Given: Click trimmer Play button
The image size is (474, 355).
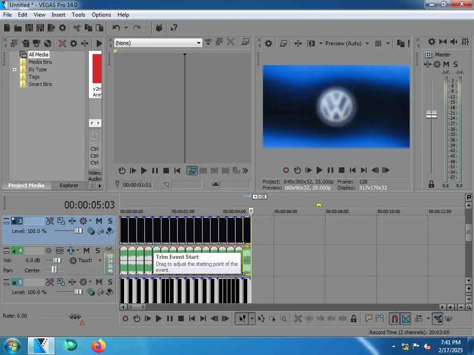Looking at the screenshot, I should pyautogui.click(x=144, y=171).
